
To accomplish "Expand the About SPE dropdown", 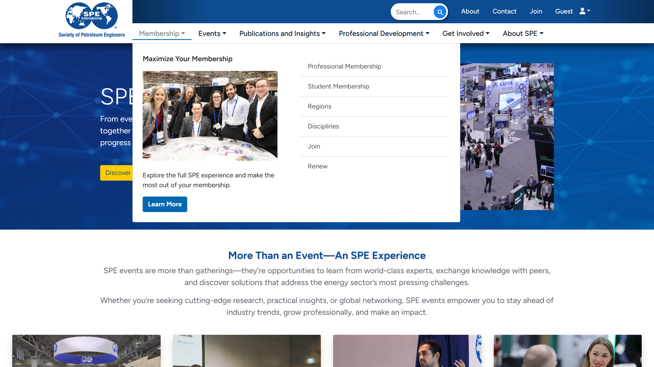I will pyautogui.click(x=523, y=33).
